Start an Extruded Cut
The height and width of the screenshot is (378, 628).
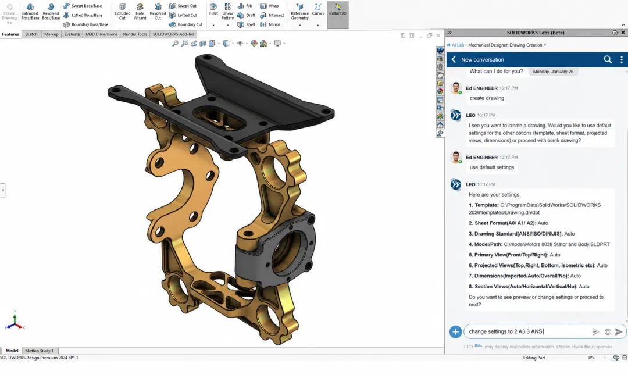(x=122, y=12)
